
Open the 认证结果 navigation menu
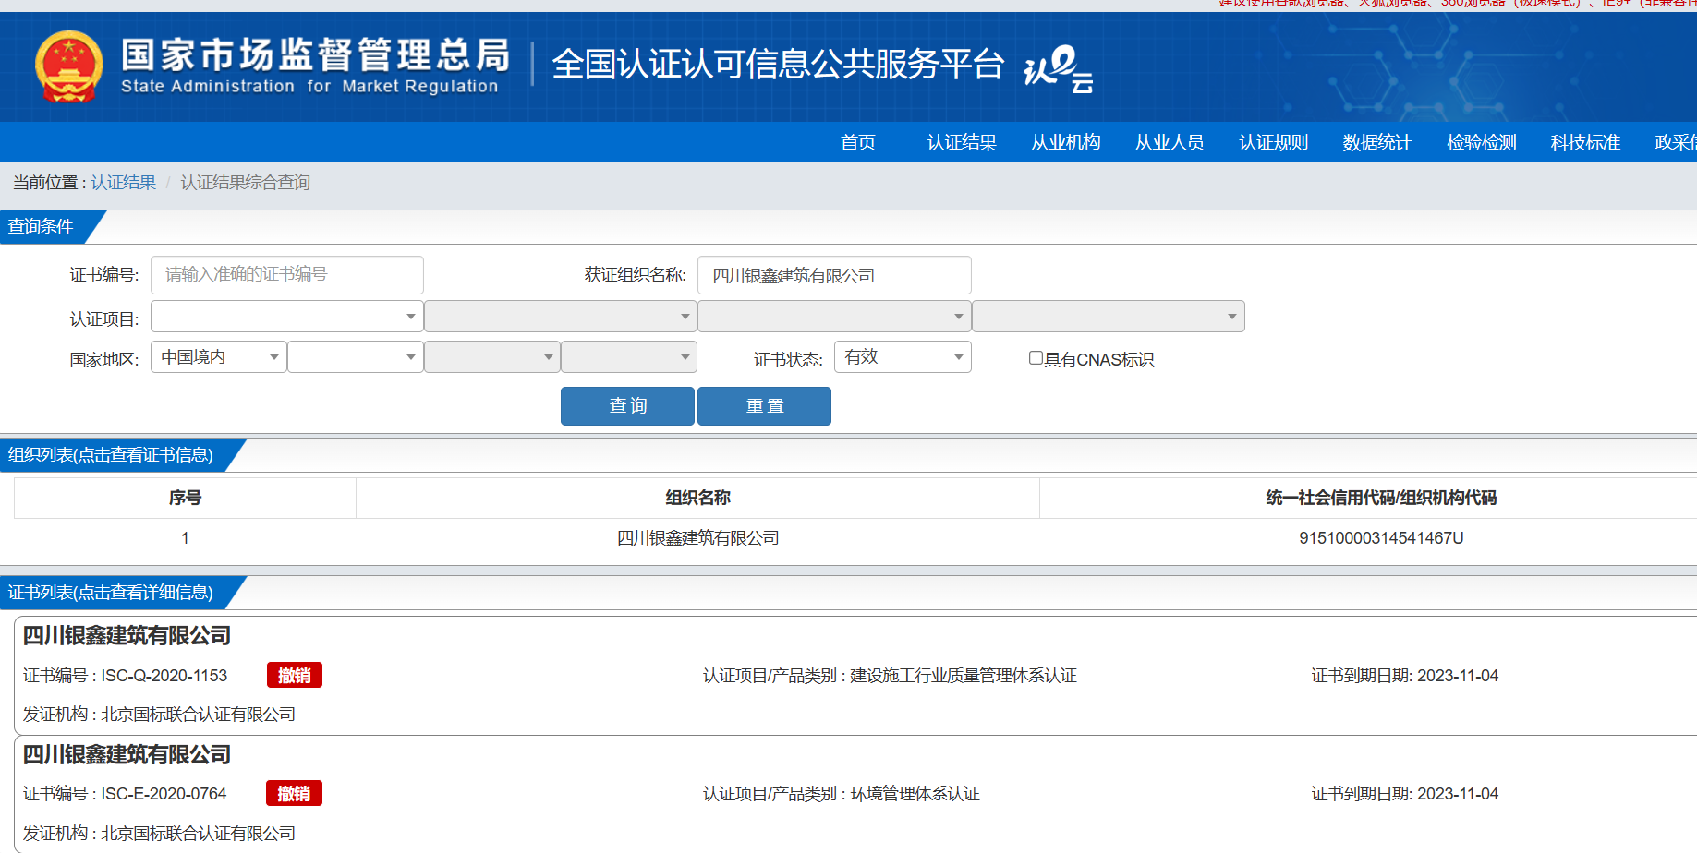962,142
